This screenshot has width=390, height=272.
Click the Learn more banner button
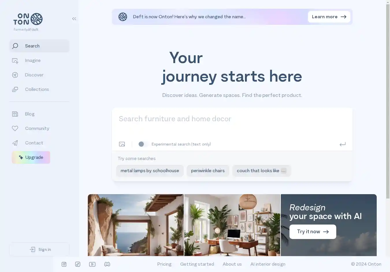329,17
